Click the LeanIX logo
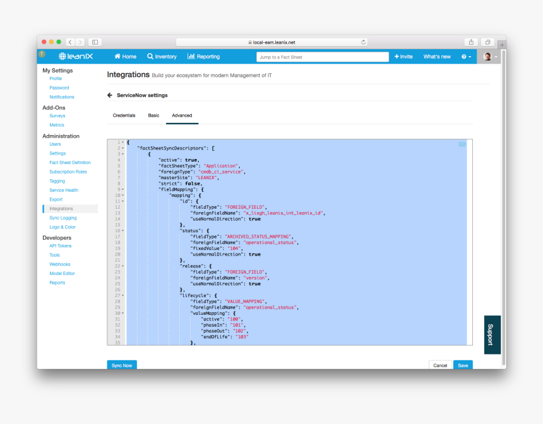 pyautogui.click(x=76, y=56)
